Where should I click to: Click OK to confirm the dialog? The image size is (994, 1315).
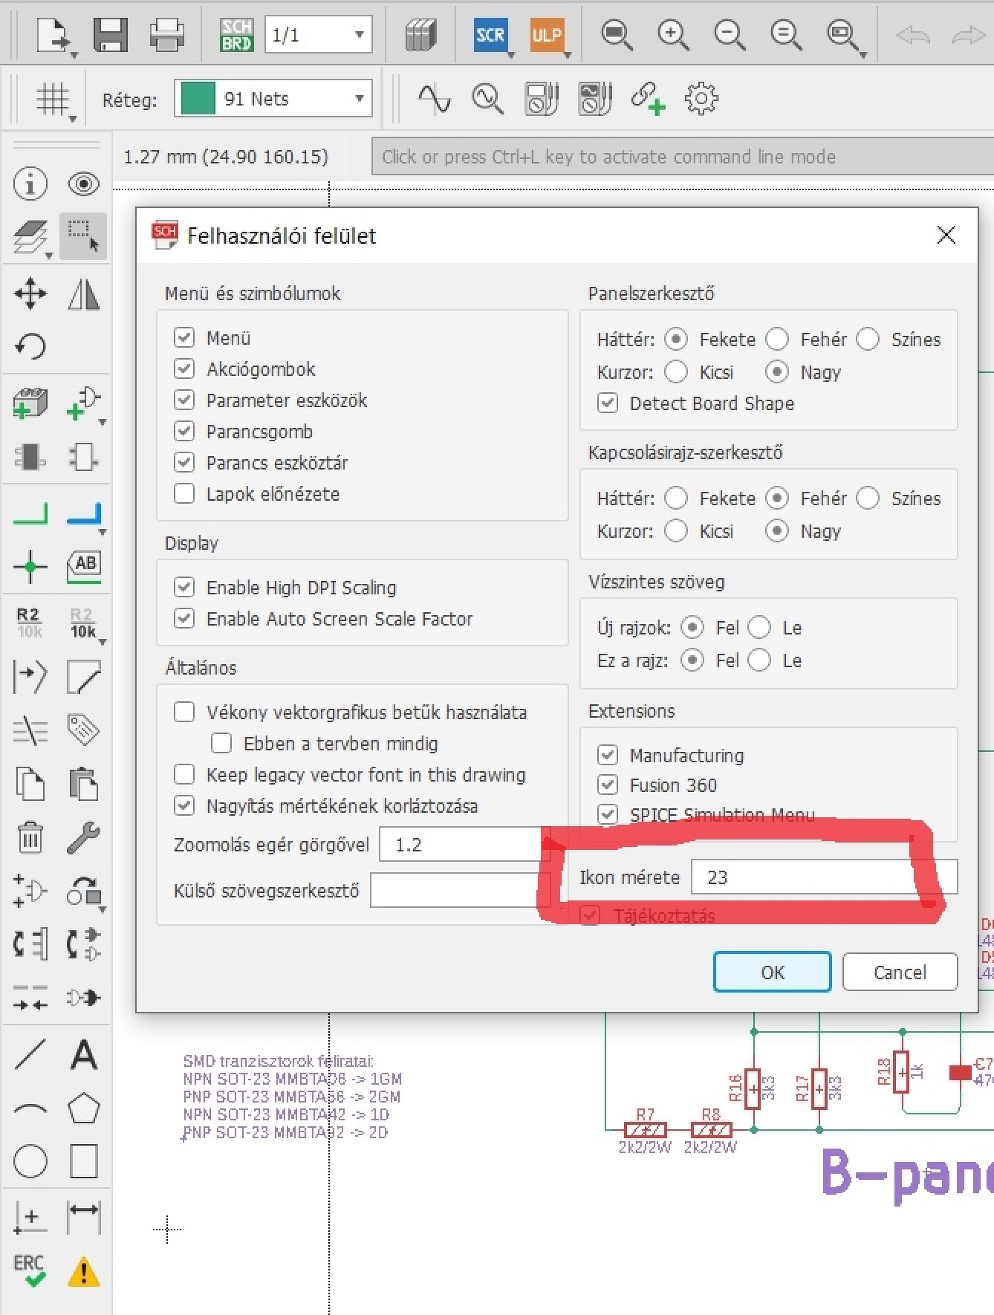click(x=772, y=972)
